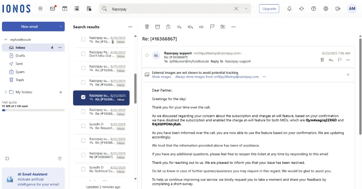Delete the message using the header trash icon
The width and height of the screenshot is (362, 189).
322,60
